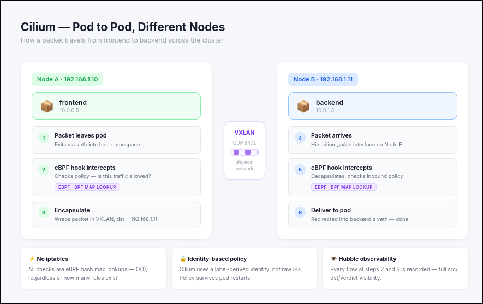Click the EBPF BPF MAP LOOKUP tag in step 2
This screenshot has width=483, height=304.
[x=87, y=187]
